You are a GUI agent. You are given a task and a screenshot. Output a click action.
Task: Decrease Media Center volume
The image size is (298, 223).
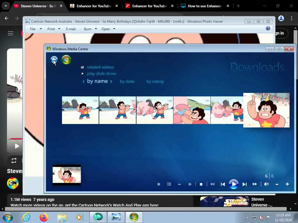pos(277,184)
